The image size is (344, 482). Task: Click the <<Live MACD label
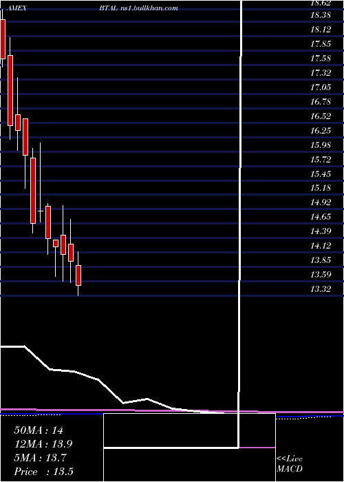[x=290, y=464]
